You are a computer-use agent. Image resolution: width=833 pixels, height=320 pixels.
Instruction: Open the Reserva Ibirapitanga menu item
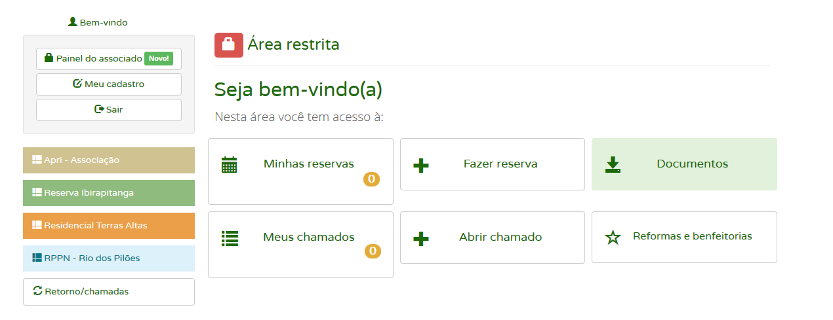coord(109,193)
